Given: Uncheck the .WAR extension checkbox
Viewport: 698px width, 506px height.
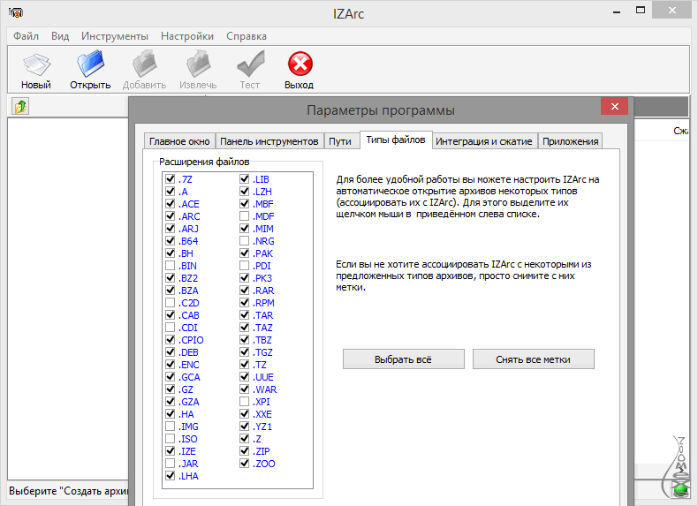Looking at the screenshot, I should point(245,389).
